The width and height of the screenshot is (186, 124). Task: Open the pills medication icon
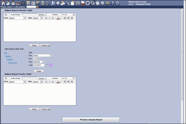click(x=63, y=3)
